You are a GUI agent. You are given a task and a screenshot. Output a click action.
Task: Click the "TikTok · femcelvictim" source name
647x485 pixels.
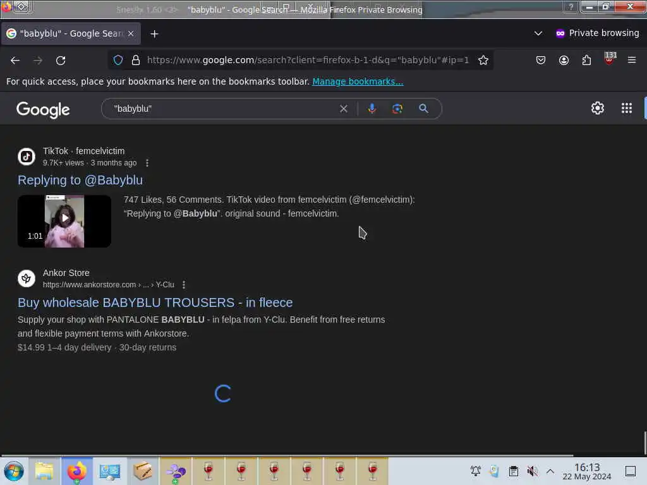click(x=84, y=151)
